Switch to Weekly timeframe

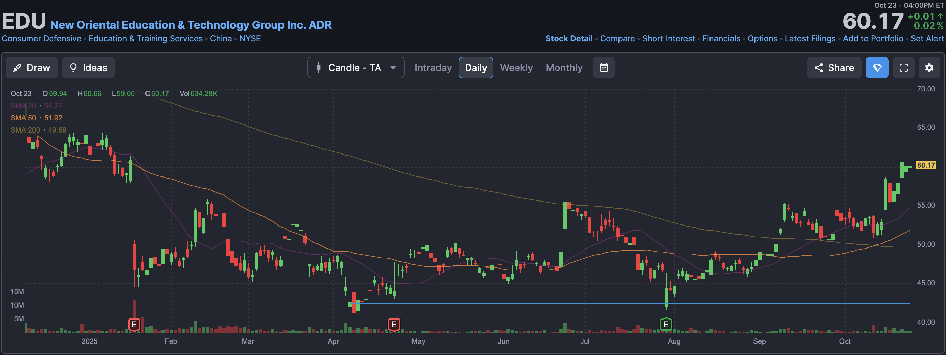point(516,68)
